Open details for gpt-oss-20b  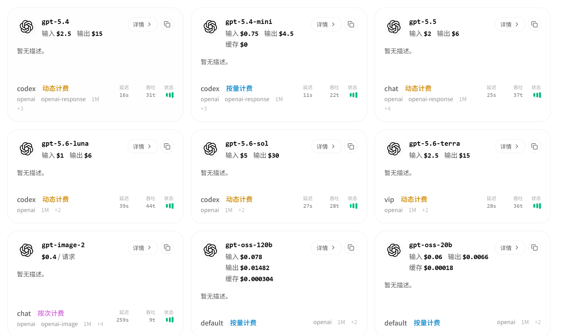510,248
